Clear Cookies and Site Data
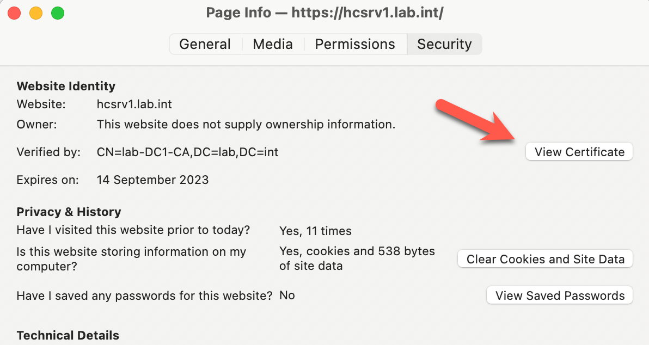The width and height of the screenshot is (649, 345). (x=545, y=259)
